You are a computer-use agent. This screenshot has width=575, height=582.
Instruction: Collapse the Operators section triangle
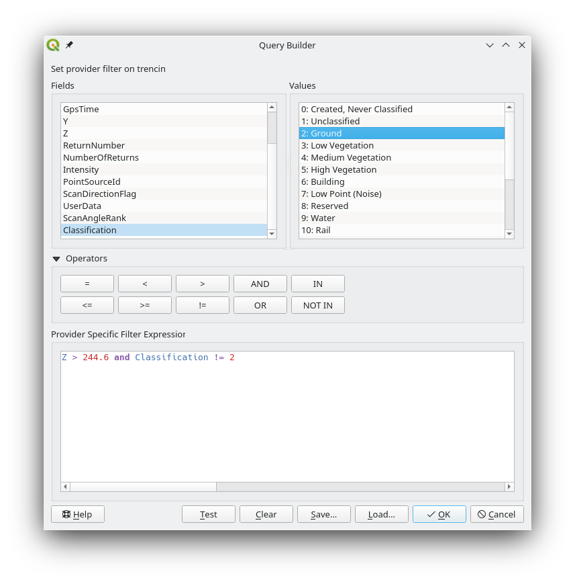(x=56, y=259)
